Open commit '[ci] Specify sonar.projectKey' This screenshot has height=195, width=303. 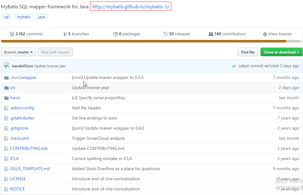(99, 98)
